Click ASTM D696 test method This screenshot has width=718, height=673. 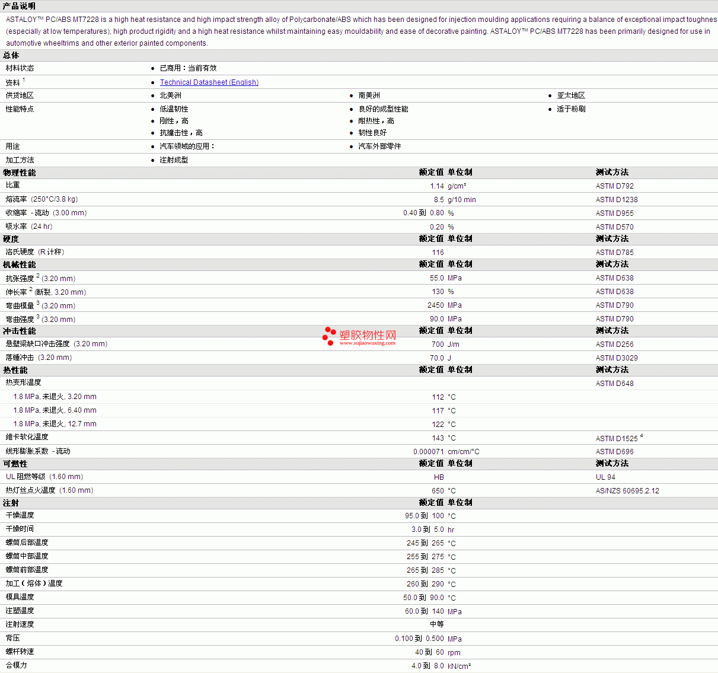pos(614,452)
